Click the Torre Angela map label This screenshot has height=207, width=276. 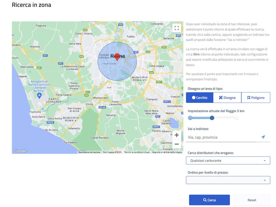157,66
